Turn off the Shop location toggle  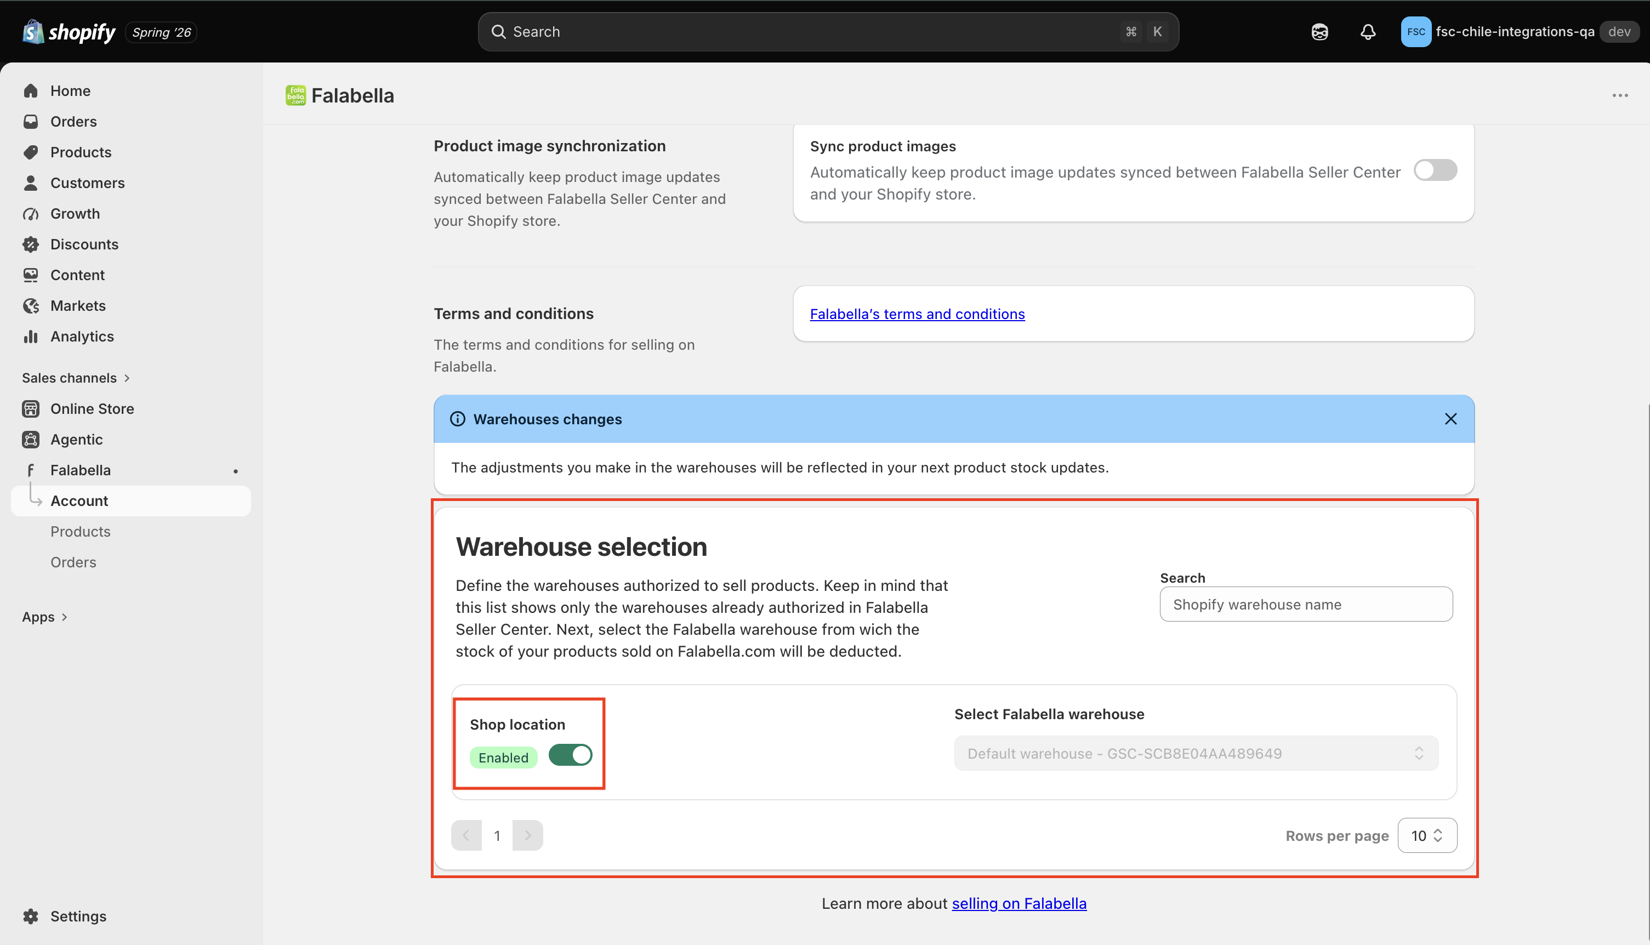coord(570,755)
